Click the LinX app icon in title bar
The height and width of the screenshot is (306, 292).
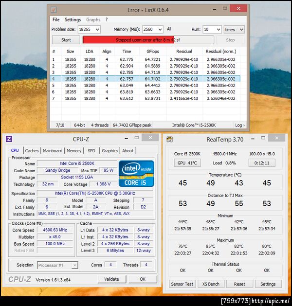click(54, 10)
